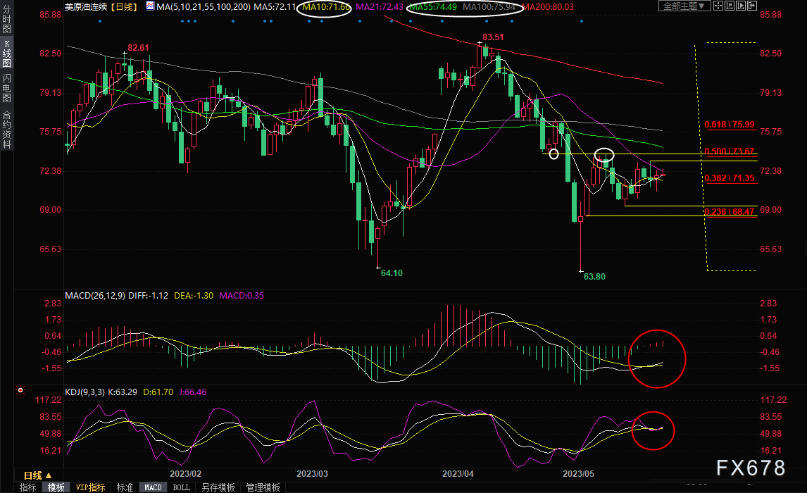Screen dimensions: 807x493
Task: Choose the 标准 template
Action: (125, 487)
